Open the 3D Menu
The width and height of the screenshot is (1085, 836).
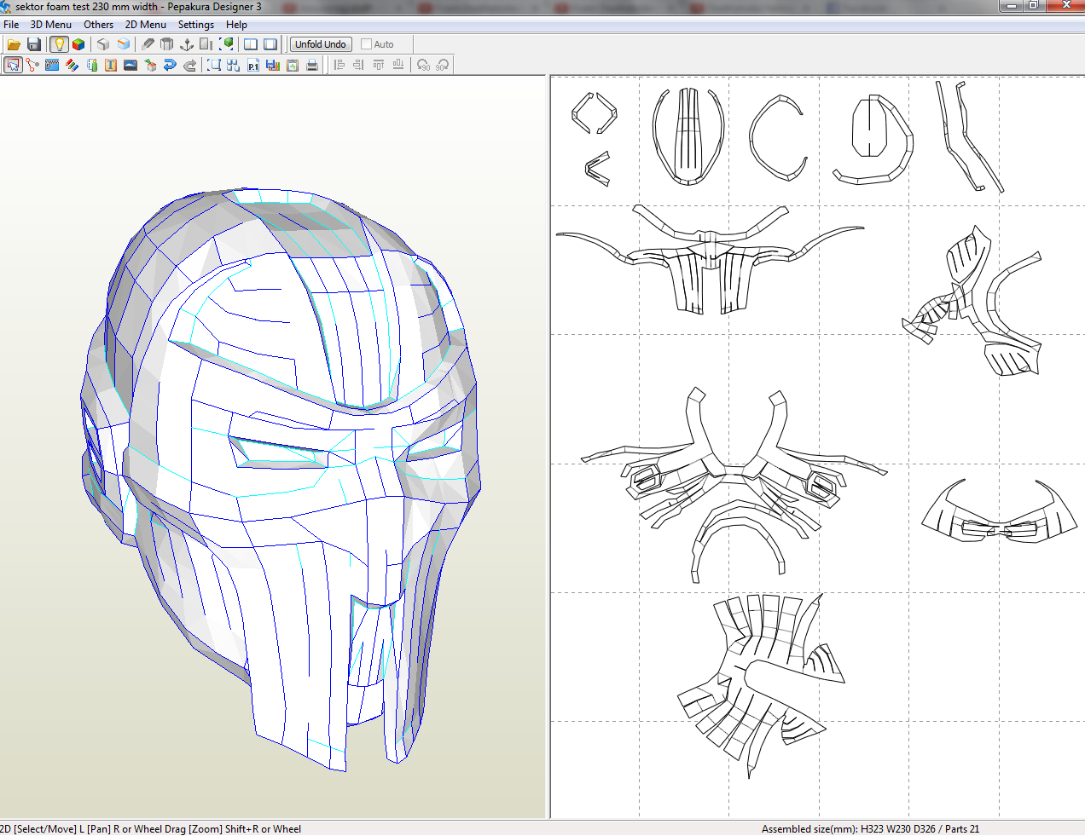pos(51,25)
